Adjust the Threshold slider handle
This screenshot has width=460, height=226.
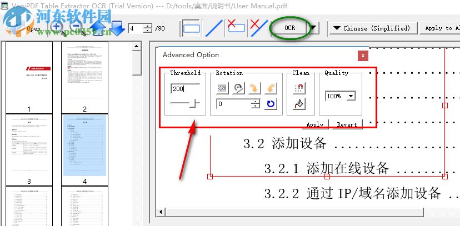point(195,103)
